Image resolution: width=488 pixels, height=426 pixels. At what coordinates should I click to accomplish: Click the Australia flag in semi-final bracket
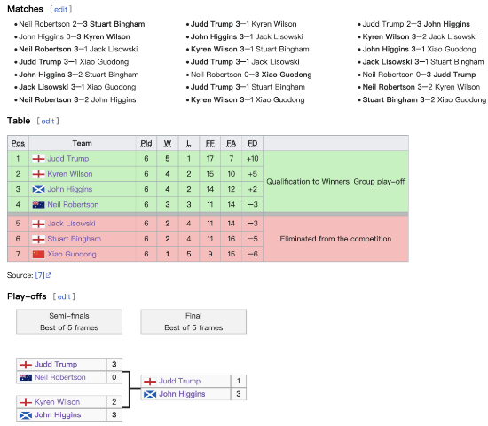pos(26,378)
